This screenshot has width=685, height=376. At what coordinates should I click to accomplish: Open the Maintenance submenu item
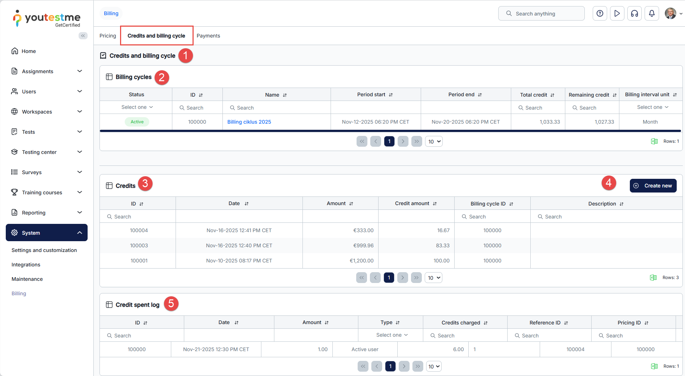click(27, 279)
